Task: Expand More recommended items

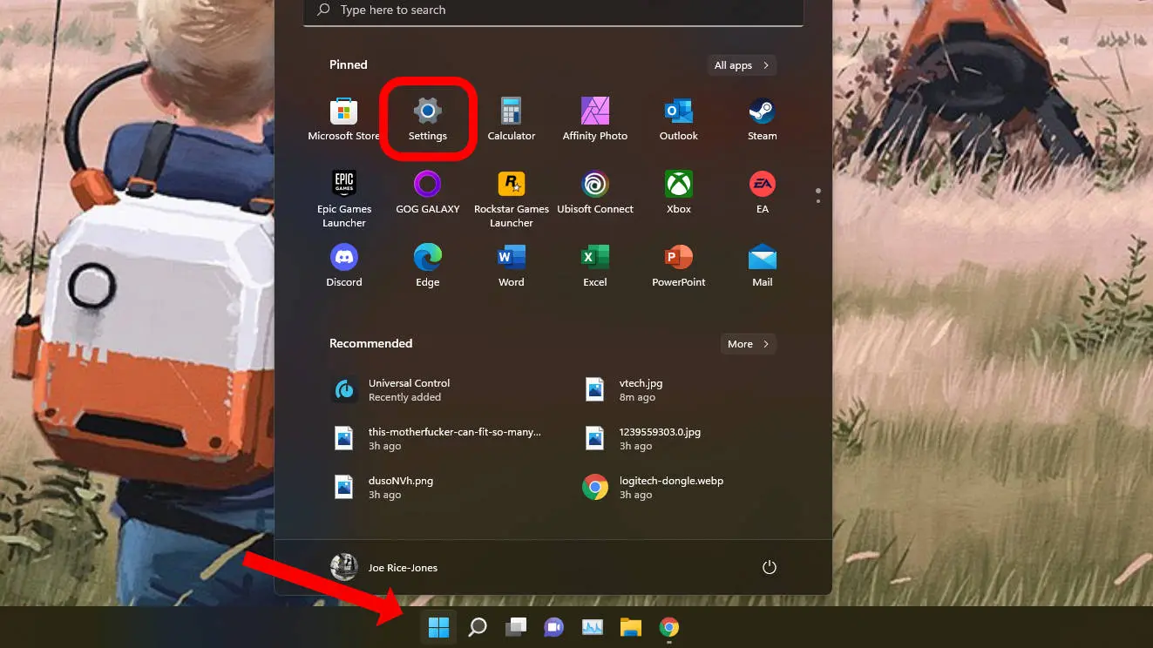Action: (748, 344)
